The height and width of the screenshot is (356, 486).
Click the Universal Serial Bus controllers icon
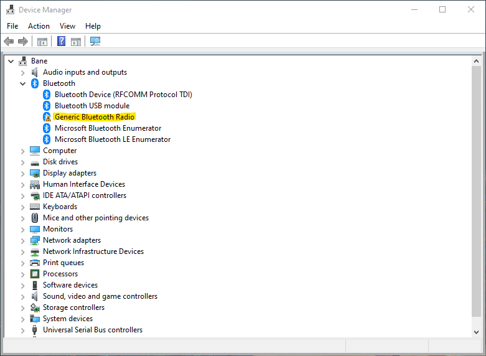[x=34, y=330]
